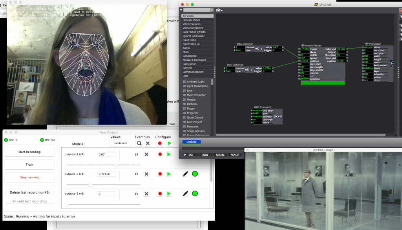This screenshot has width=402, height=230.
Task: Choose 3D Renderer actor
Action: [190, 127]
